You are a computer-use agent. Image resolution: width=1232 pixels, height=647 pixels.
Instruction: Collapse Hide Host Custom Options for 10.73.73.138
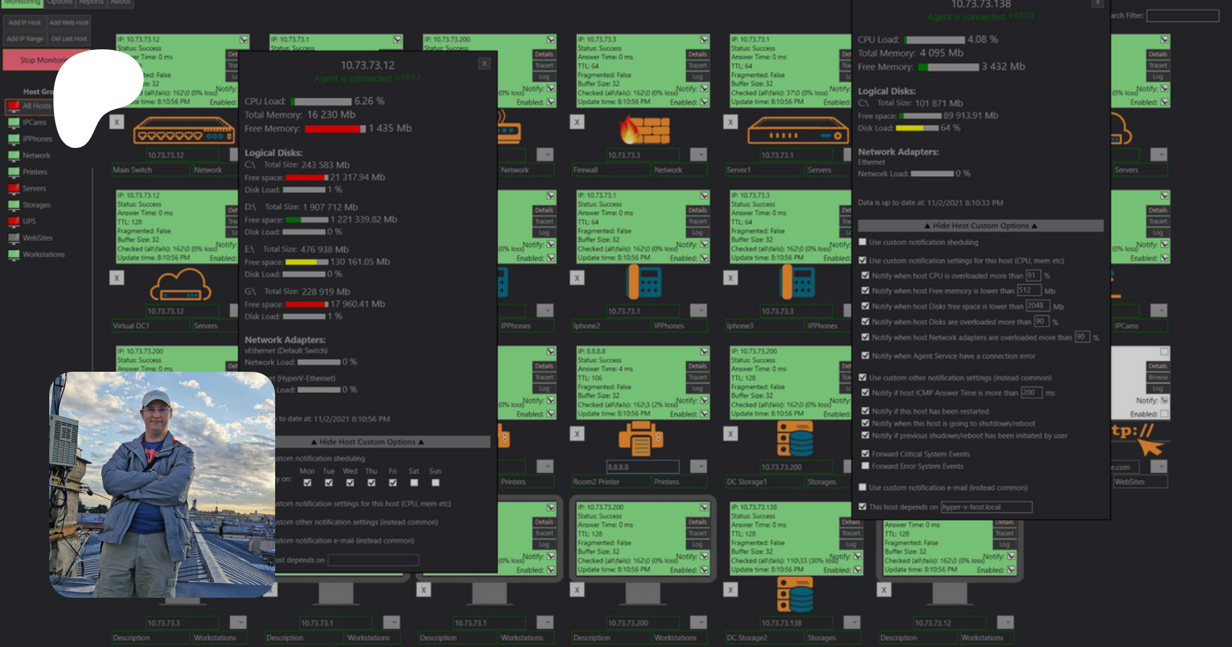click(980, 226)
